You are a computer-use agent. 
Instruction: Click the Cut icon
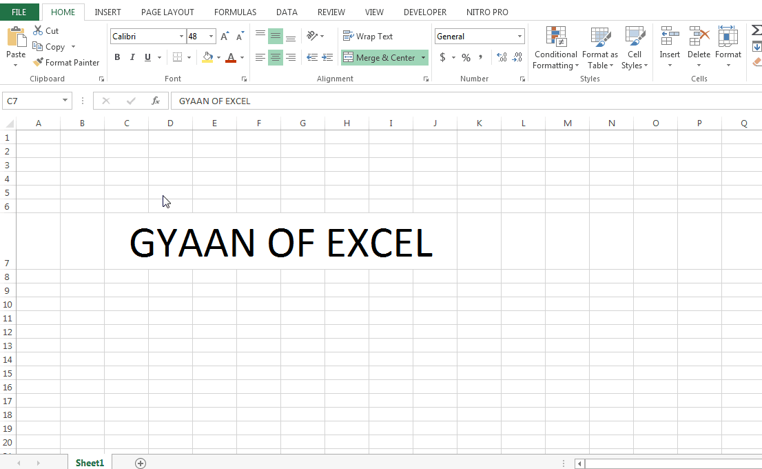tap(45, 30)
